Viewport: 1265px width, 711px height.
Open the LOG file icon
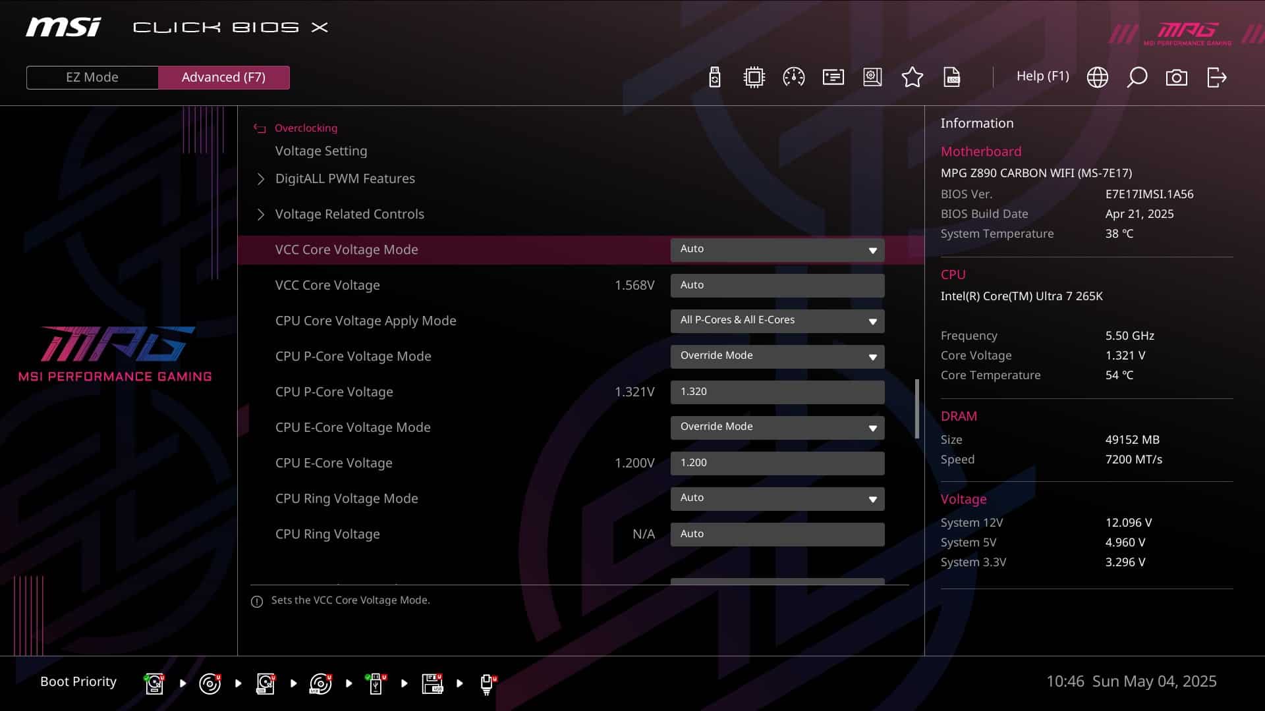(952, 77)
